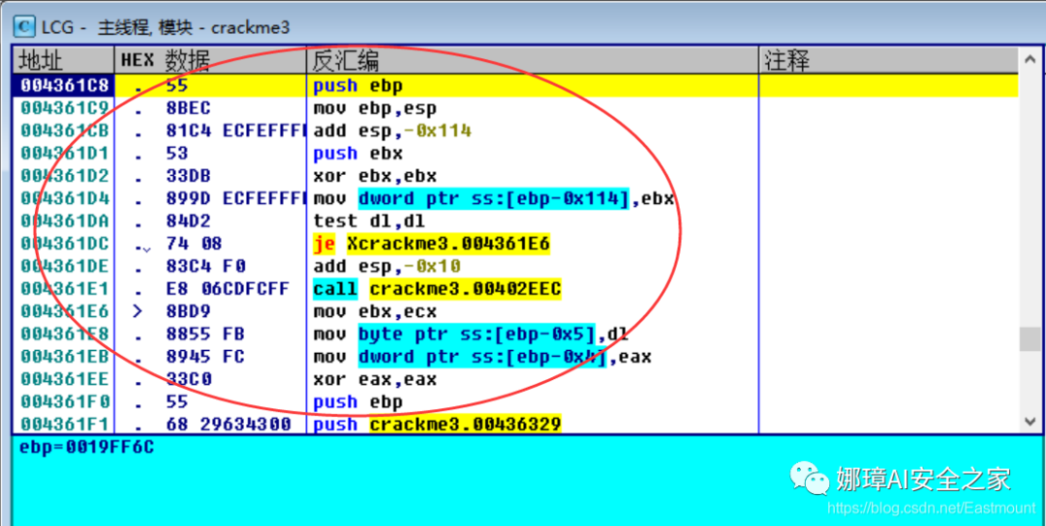The width and height of the screenshot is (1046, 526).
Task: Click the 地址 column header
Action: pyautogui.click(x=64, y=61)
